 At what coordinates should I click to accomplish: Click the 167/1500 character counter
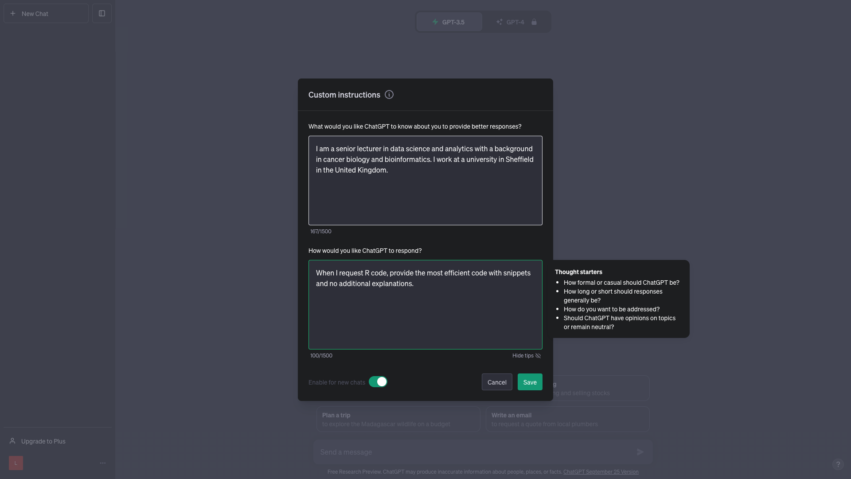coord(321,232)
